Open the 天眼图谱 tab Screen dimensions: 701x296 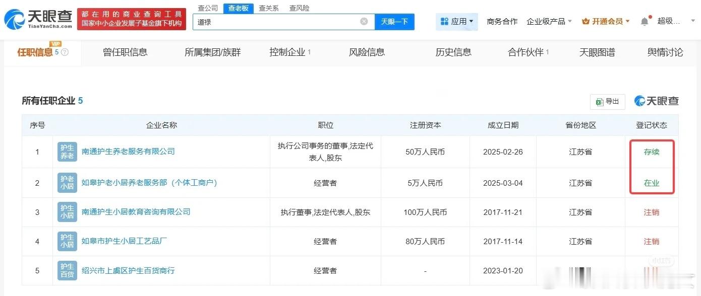point(597,52)
